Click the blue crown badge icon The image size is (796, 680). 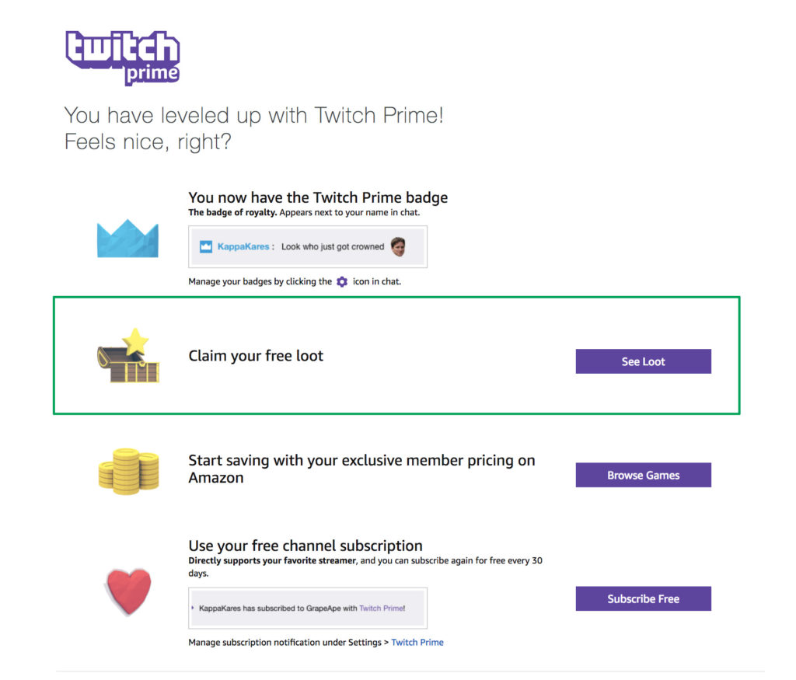[x=127, y=239]
